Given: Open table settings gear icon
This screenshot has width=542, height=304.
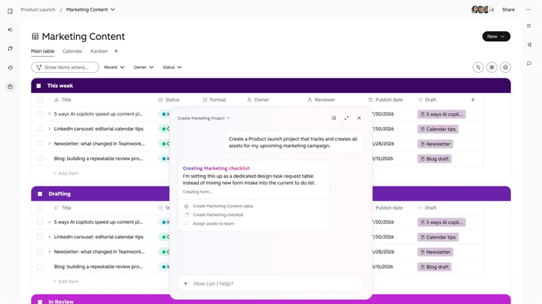Looking at the screenshot, I should tap(505, 67).
